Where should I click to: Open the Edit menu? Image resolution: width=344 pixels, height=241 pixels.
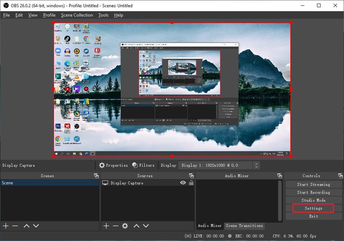click(x=19, y=15)
